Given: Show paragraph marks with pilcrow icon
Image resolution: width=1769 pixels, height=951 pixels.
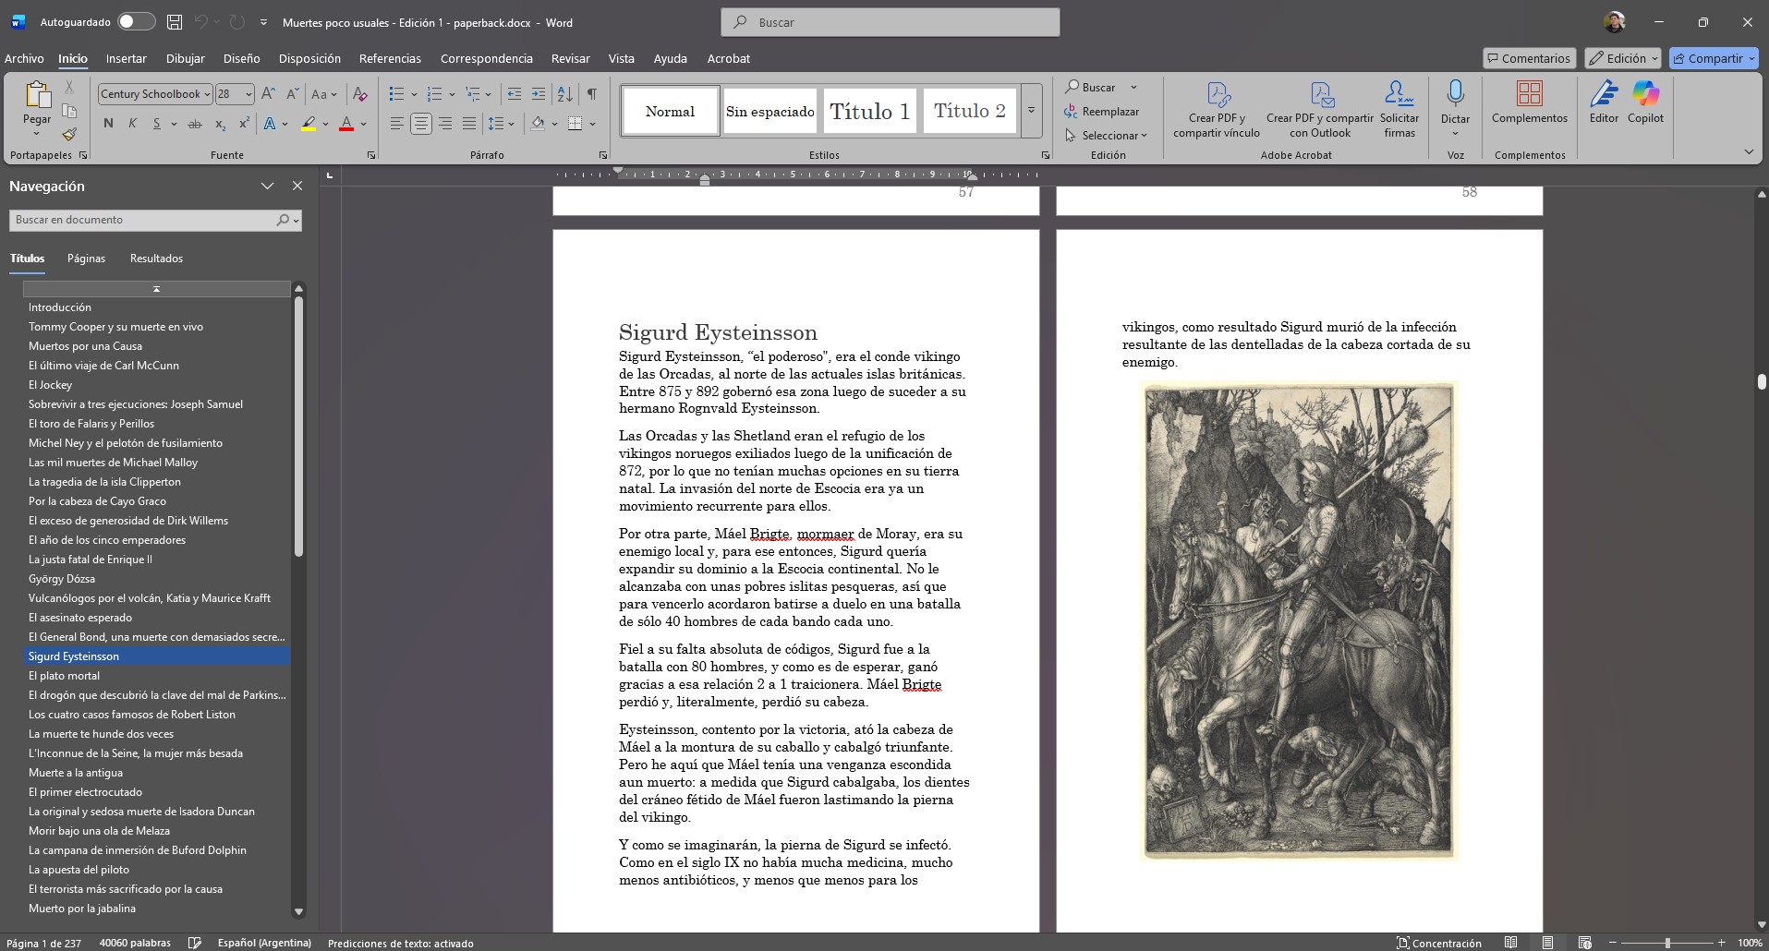Looking at the screenshot, I should (x=591, y=94).
